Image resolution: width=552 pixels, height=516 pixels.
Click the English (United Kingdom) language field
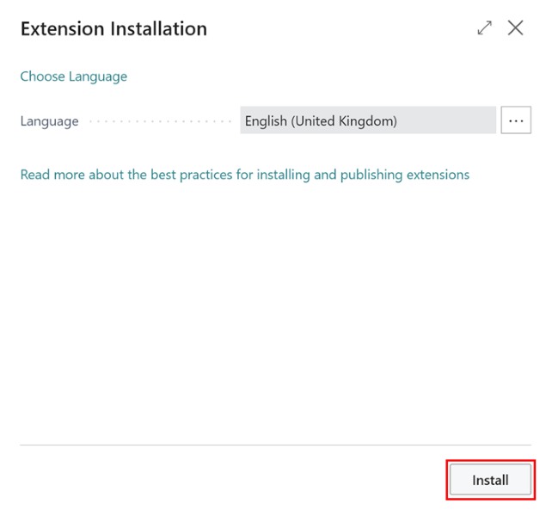coord(368,121)
